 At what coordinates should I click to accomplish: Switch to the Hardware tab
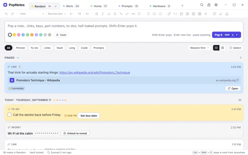tap(160, 6)
